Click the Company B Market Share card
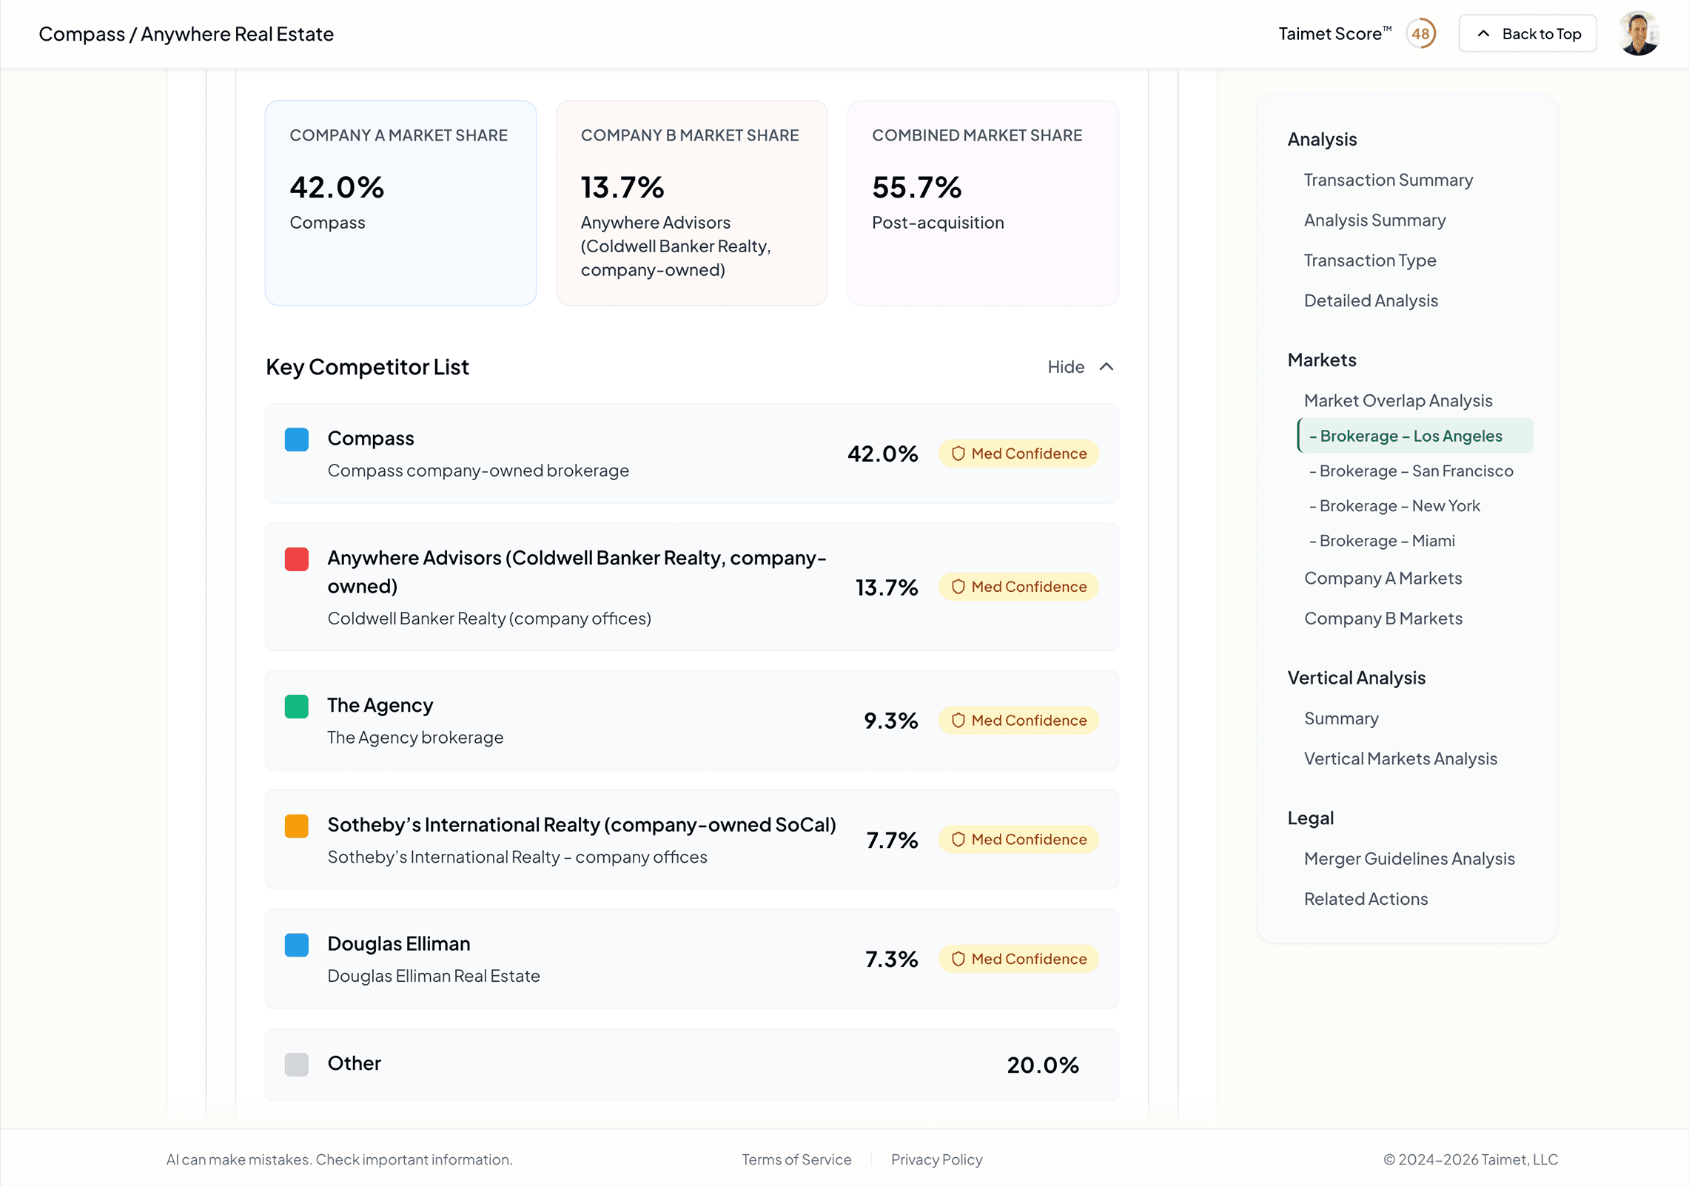The image size is (1689, 1186). pos(691,203)
